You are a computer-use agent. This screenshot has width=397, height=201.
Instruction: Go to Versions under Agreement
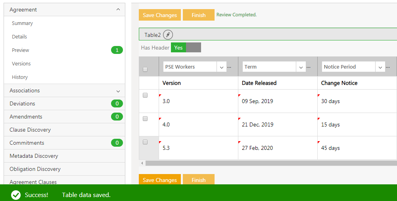(21, 64)
